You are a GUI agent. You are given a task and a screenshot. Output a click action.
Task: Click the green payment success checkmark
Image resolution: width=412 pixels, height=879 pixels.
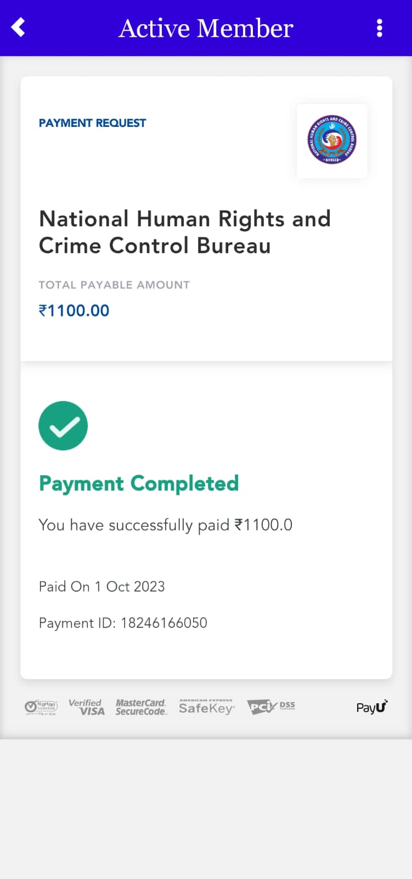(63, 426)
